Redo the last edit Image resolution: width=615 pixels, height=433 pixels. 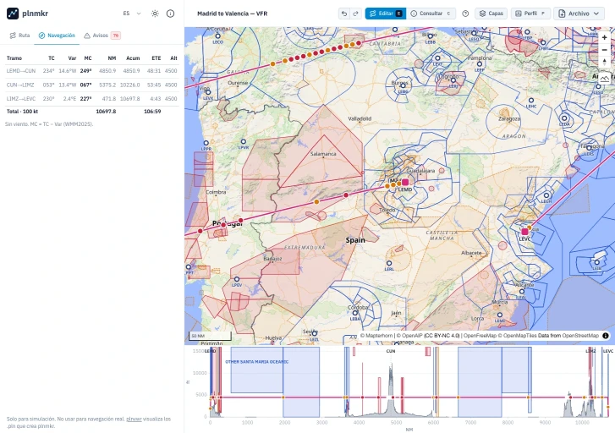point(356,14)
